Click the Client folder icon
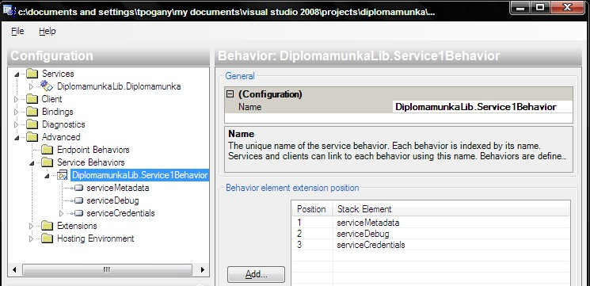Viewport: 590px width, 286px height. click(x=32, y=99)
